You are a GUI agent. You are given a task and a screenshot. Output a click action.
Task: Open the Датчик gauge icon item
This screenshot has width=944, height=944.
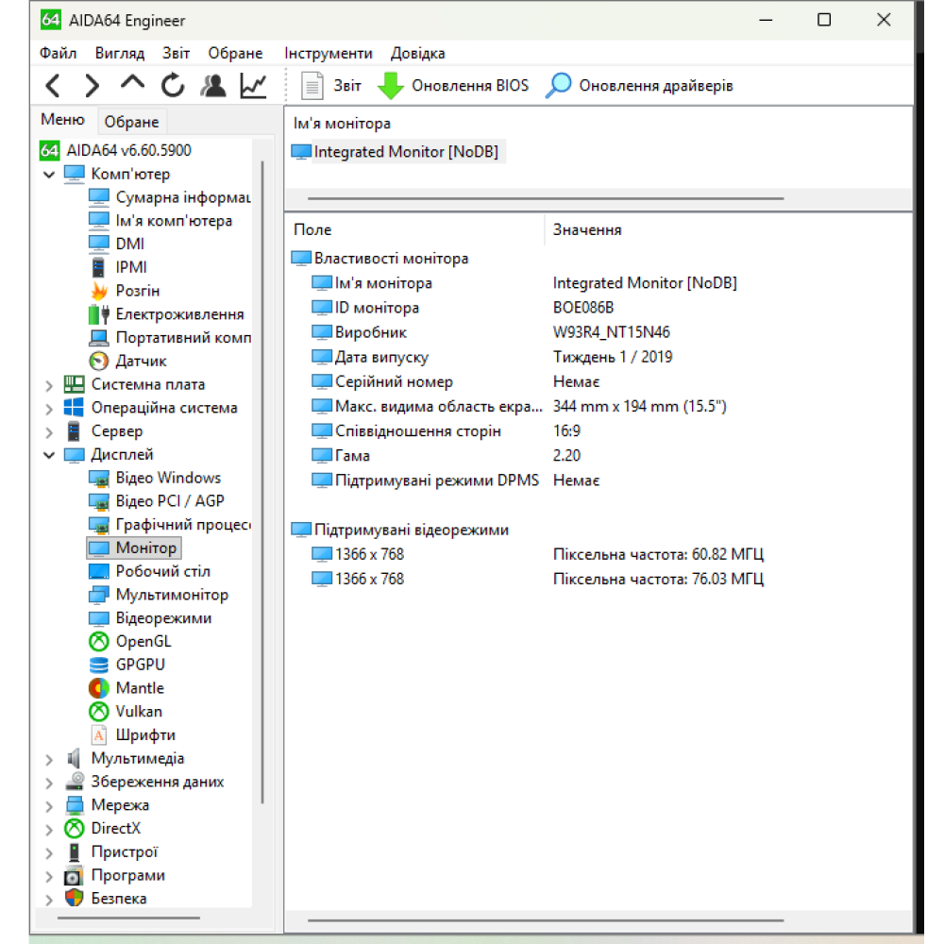(127, 362)
